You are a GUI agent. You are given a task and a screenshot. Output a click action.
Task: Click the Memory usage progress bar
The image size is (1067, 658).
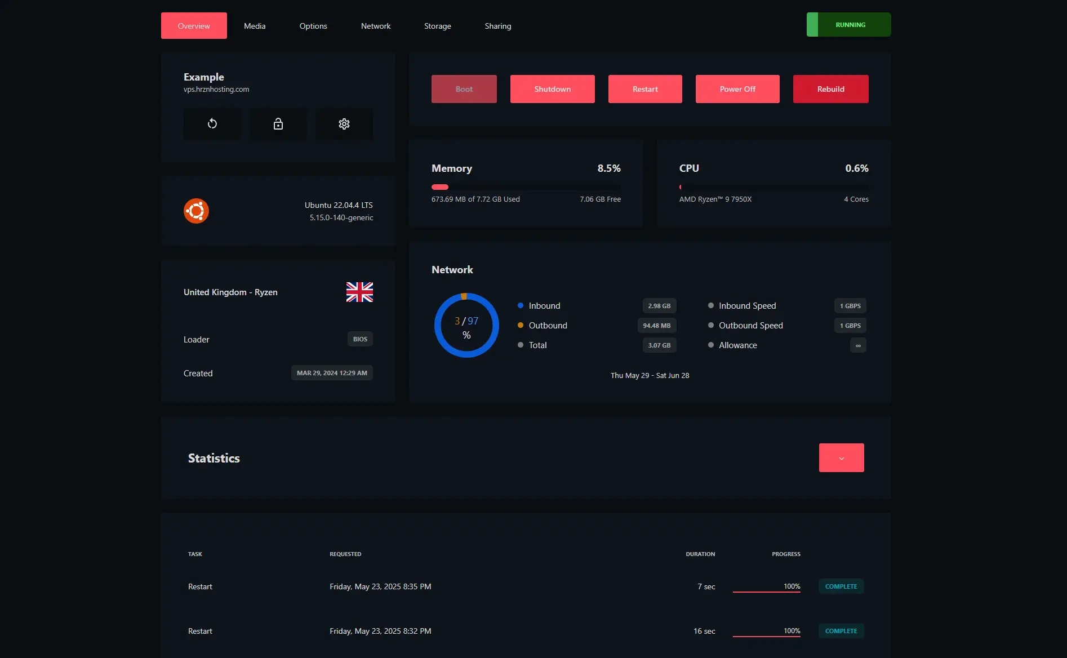click(526, 187)
